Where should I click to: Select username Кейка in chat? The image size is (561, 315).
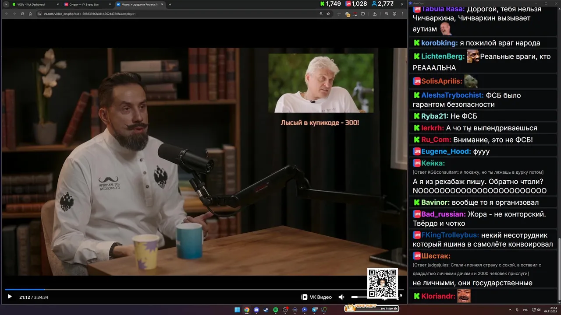[433, 163]
